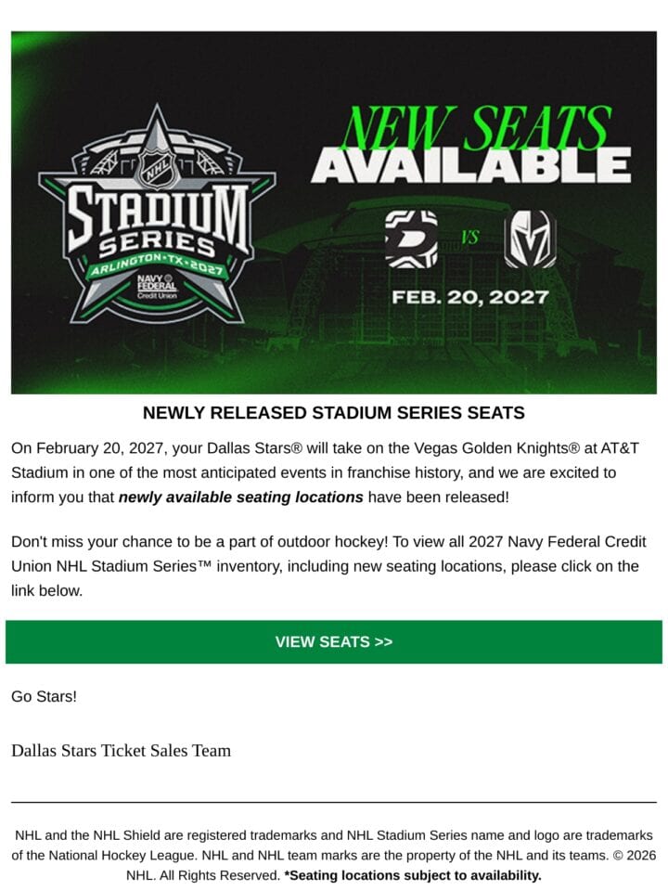Click the Vegas Golden Knights helmet logo
The image size is (668, 891).
pos(531,239)
